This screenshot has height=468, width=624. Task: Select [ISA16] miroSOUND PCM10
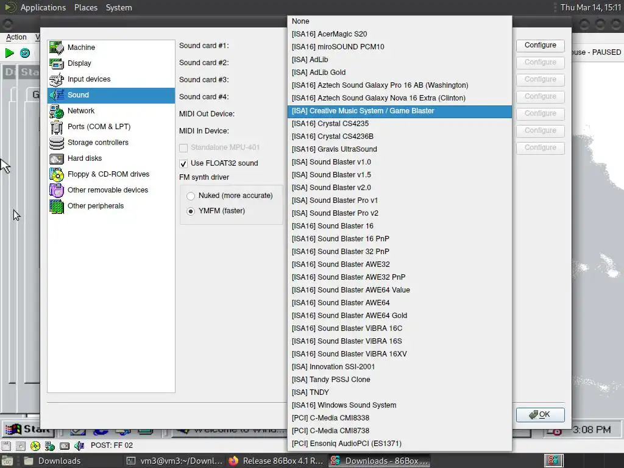pyautogui.click(x=400, y=47)
